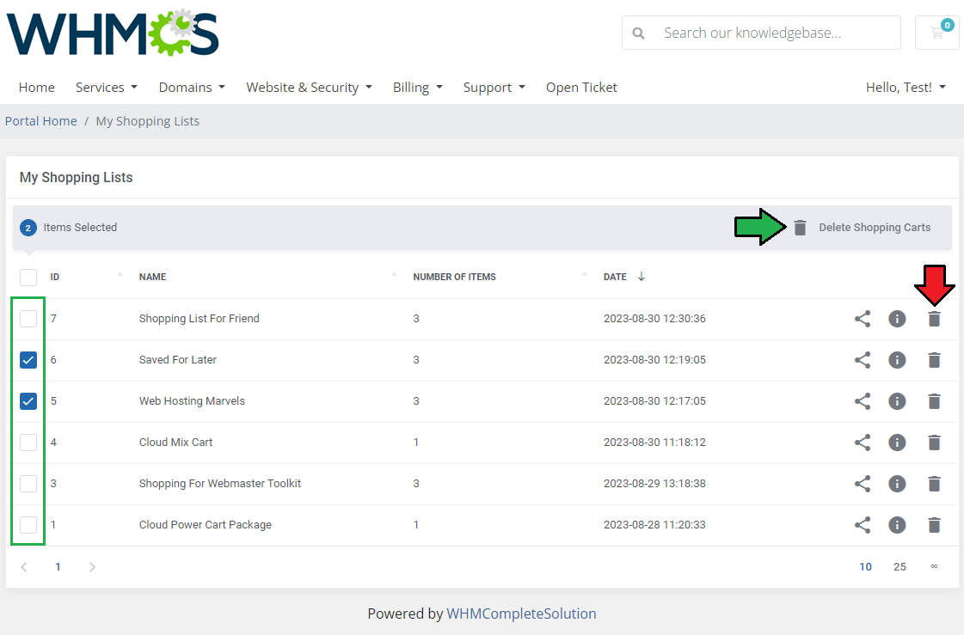Share the Shopping List For Friend list
The height and width of the screenshot is (635, 964).
tap(863, 319)
